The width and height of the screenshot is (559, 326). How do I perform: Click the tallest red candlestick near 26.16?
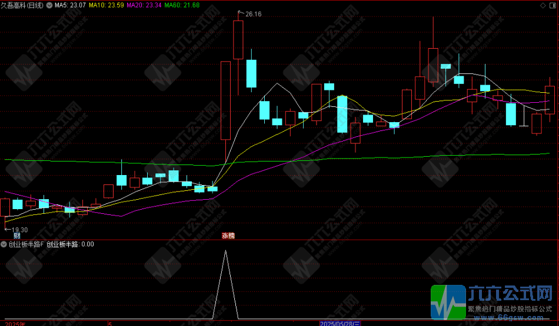238,40
